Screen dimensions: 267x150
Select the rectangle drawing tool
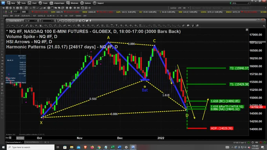pos(50,25)
